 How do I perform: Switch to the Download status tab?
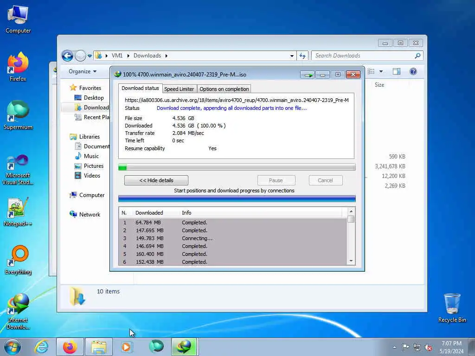click(140, 88)
